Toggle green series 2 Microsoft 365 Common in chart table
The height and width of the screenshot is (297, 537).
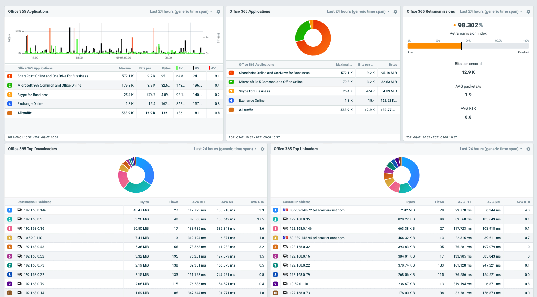click(x=10, y=85)
